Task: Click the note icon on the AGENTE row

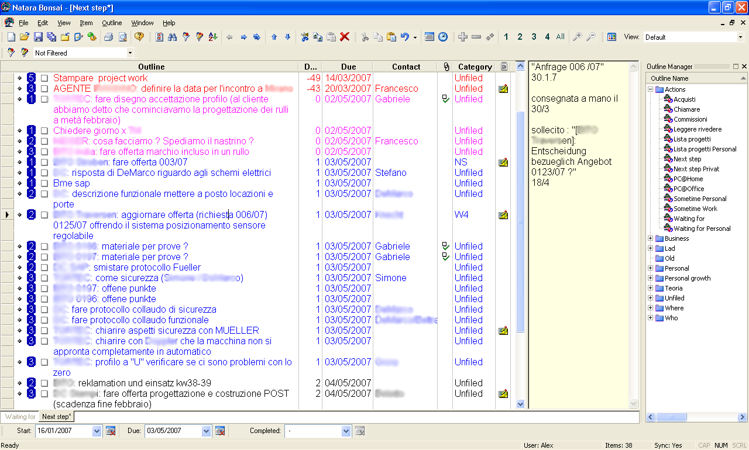Action: 503,89
